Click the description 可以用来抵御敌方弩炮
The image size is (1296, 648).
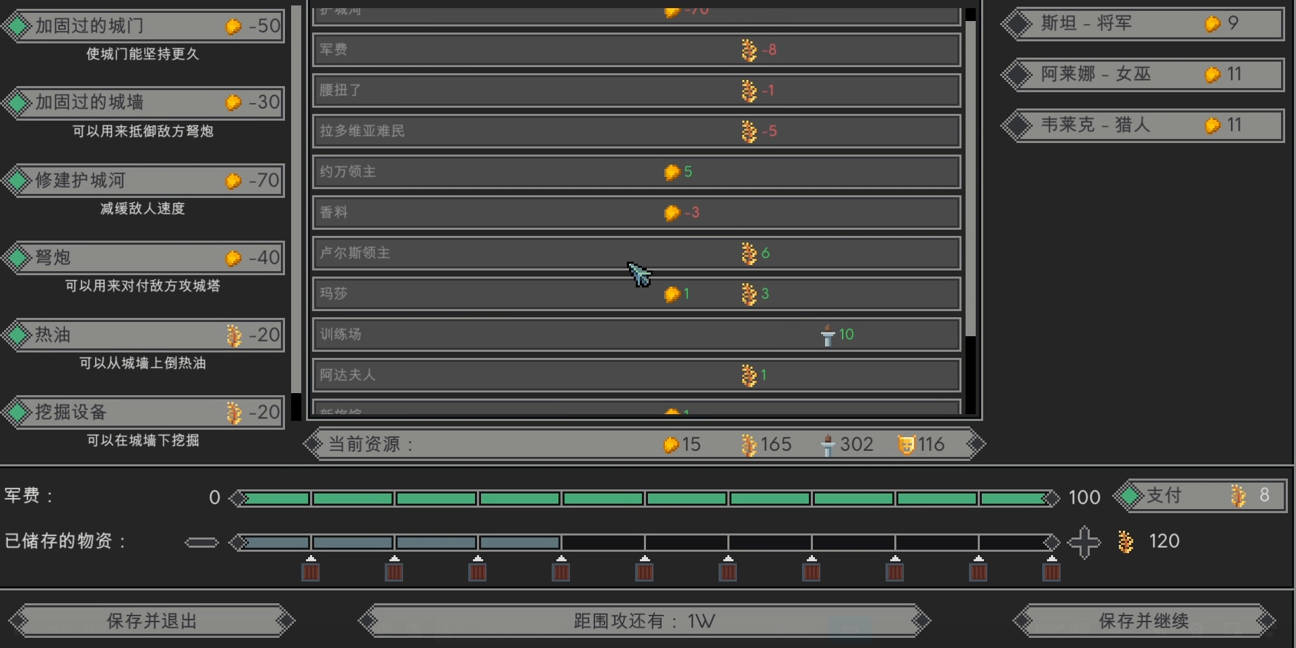(x=143, y=131)
